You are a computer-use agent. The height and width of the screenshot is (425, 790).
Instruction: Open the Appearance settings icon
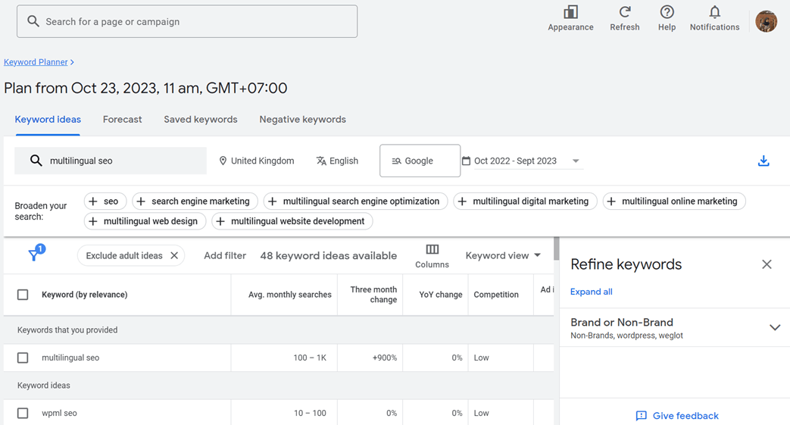[570, 12]
